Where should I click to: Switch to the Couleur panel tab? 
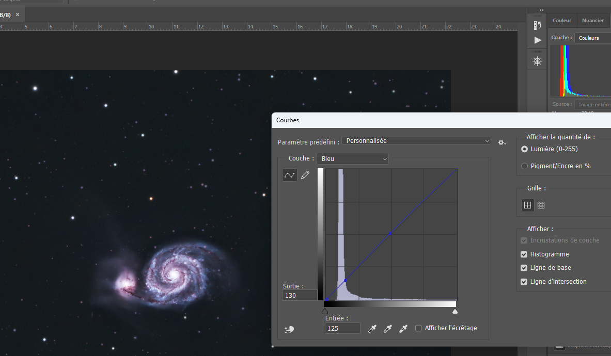click(x=561, y=20)
